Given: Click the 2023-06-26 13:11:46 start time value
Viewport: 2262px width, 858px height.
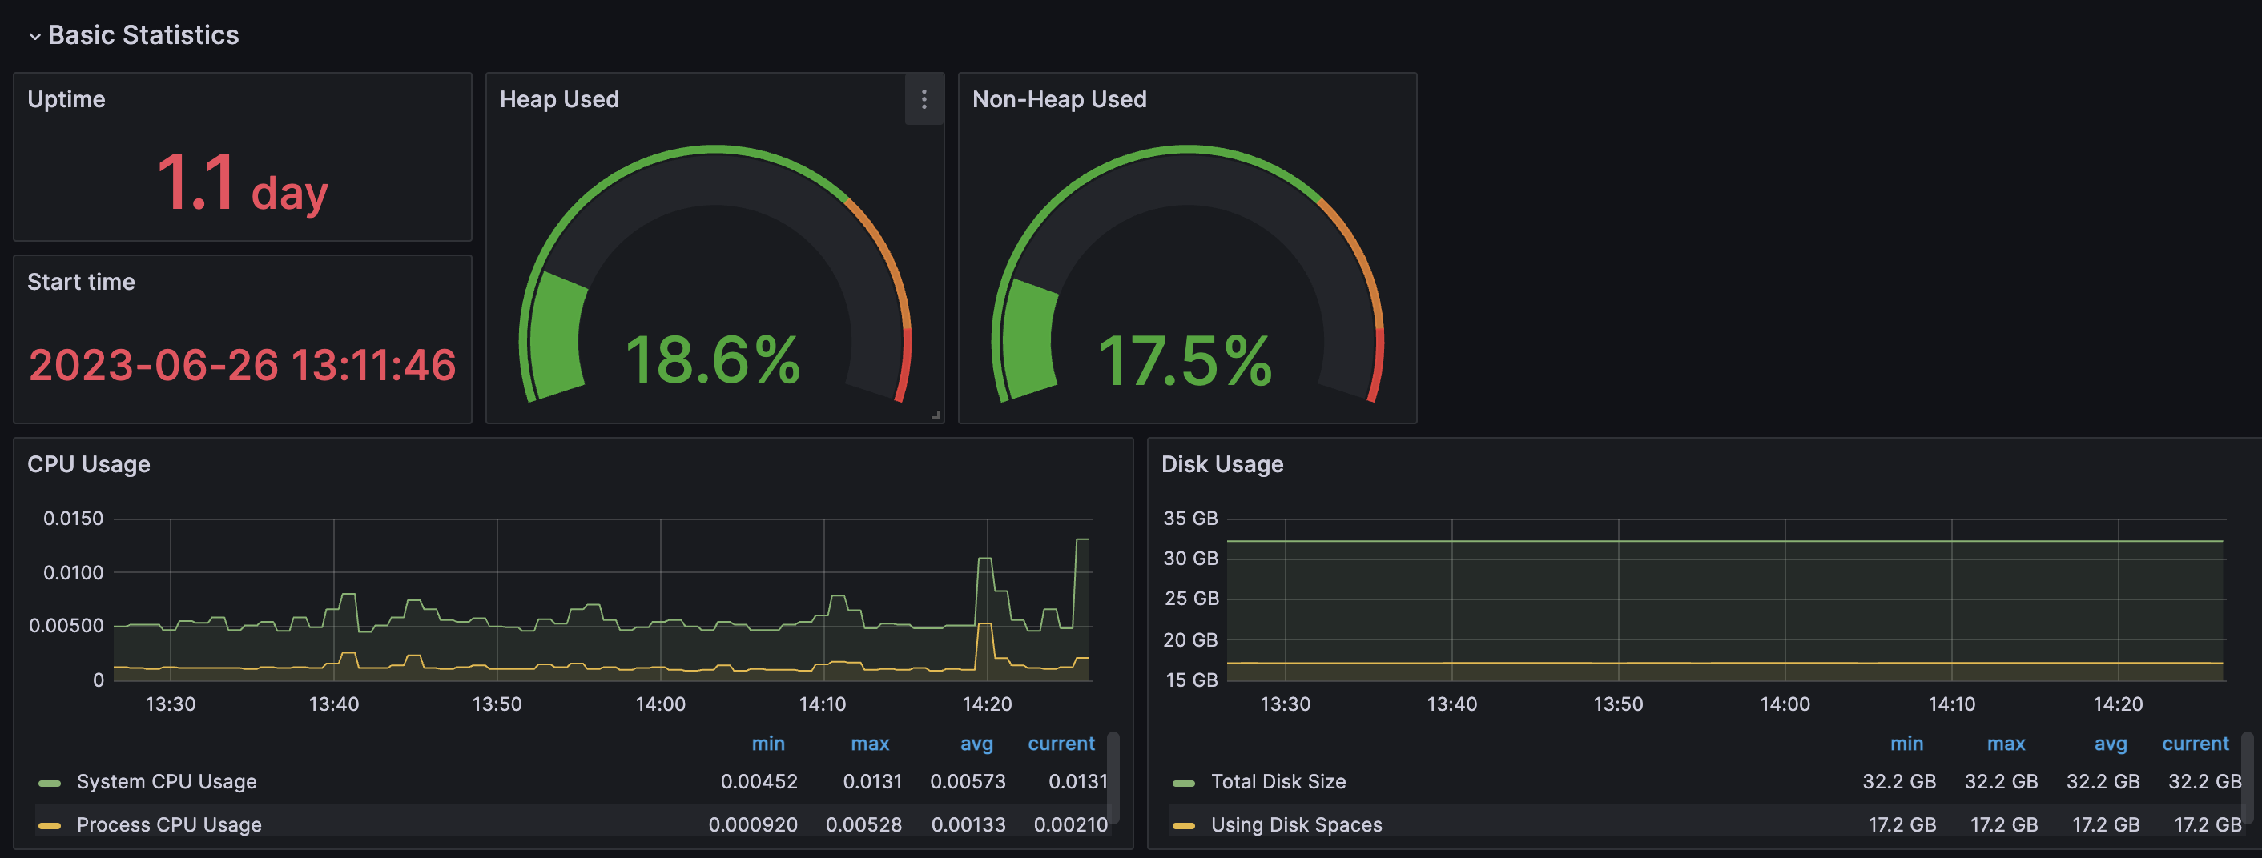Looking at the screenshot, I should [243, 365].
